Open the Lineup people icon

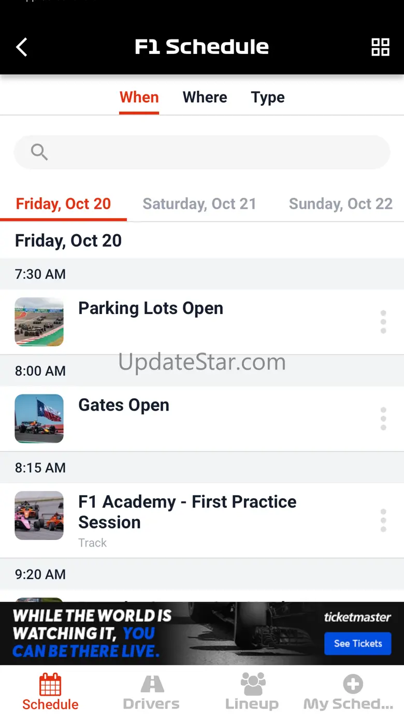point(253,684)
